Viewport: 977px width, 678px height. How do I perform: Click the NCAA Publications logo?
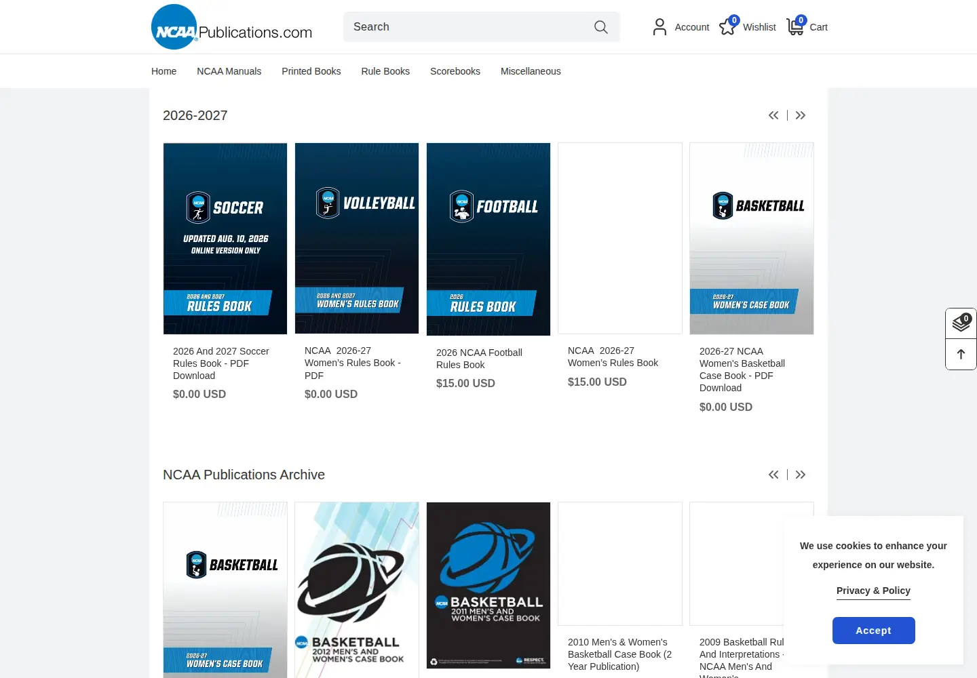231,27
